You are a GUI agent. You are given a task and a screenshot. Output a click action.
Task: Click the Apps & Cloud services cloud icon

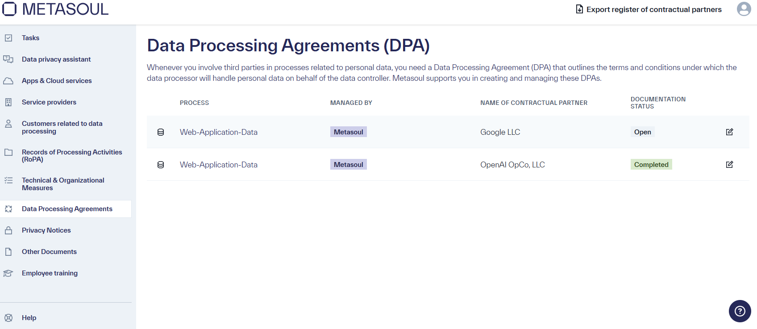(8, 80)
